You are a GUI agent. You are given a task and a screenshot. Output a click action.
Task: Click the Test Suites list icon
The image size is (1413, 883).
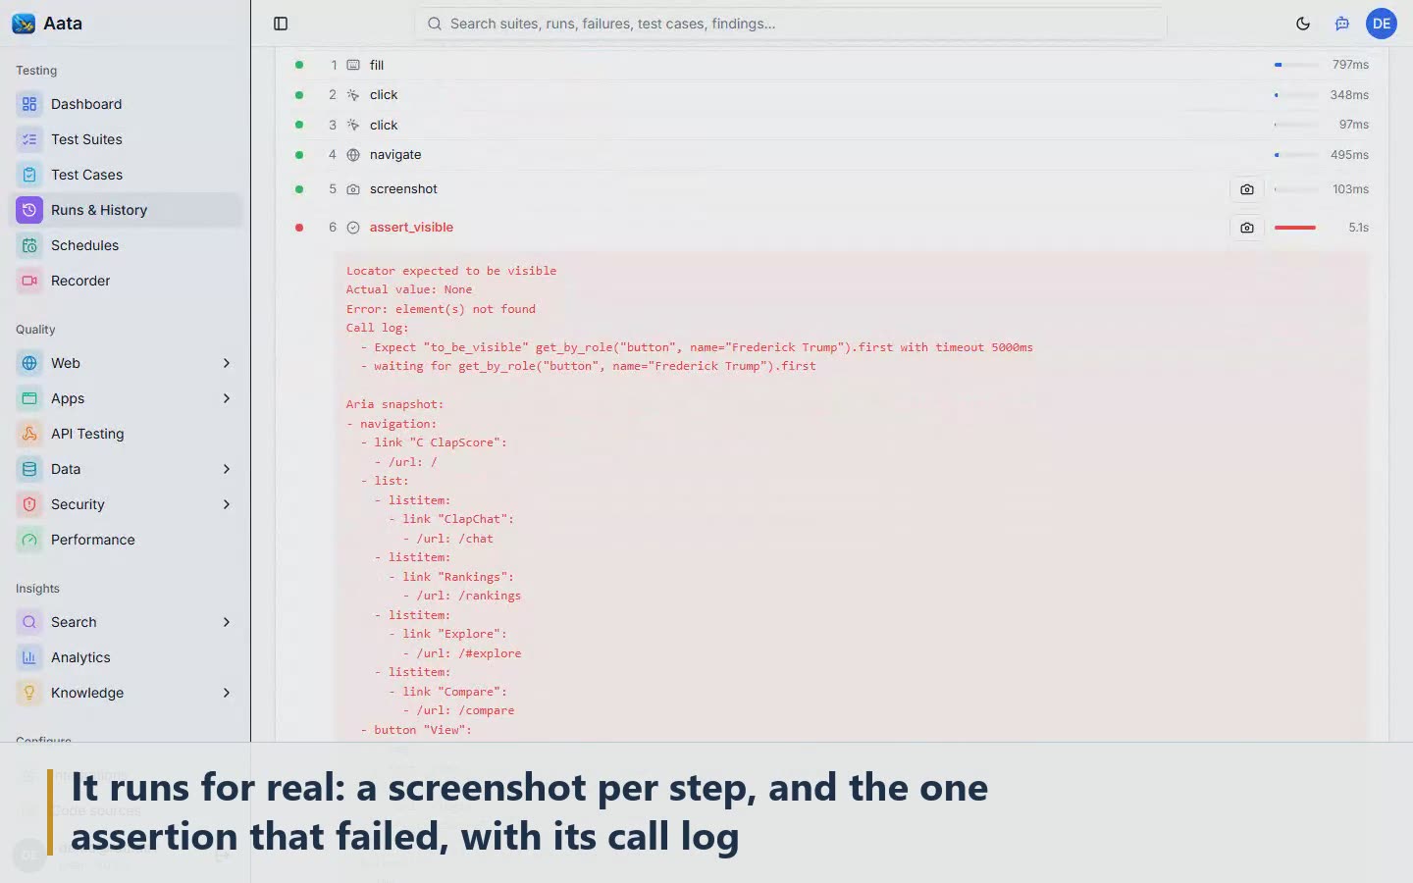[29, 139]
